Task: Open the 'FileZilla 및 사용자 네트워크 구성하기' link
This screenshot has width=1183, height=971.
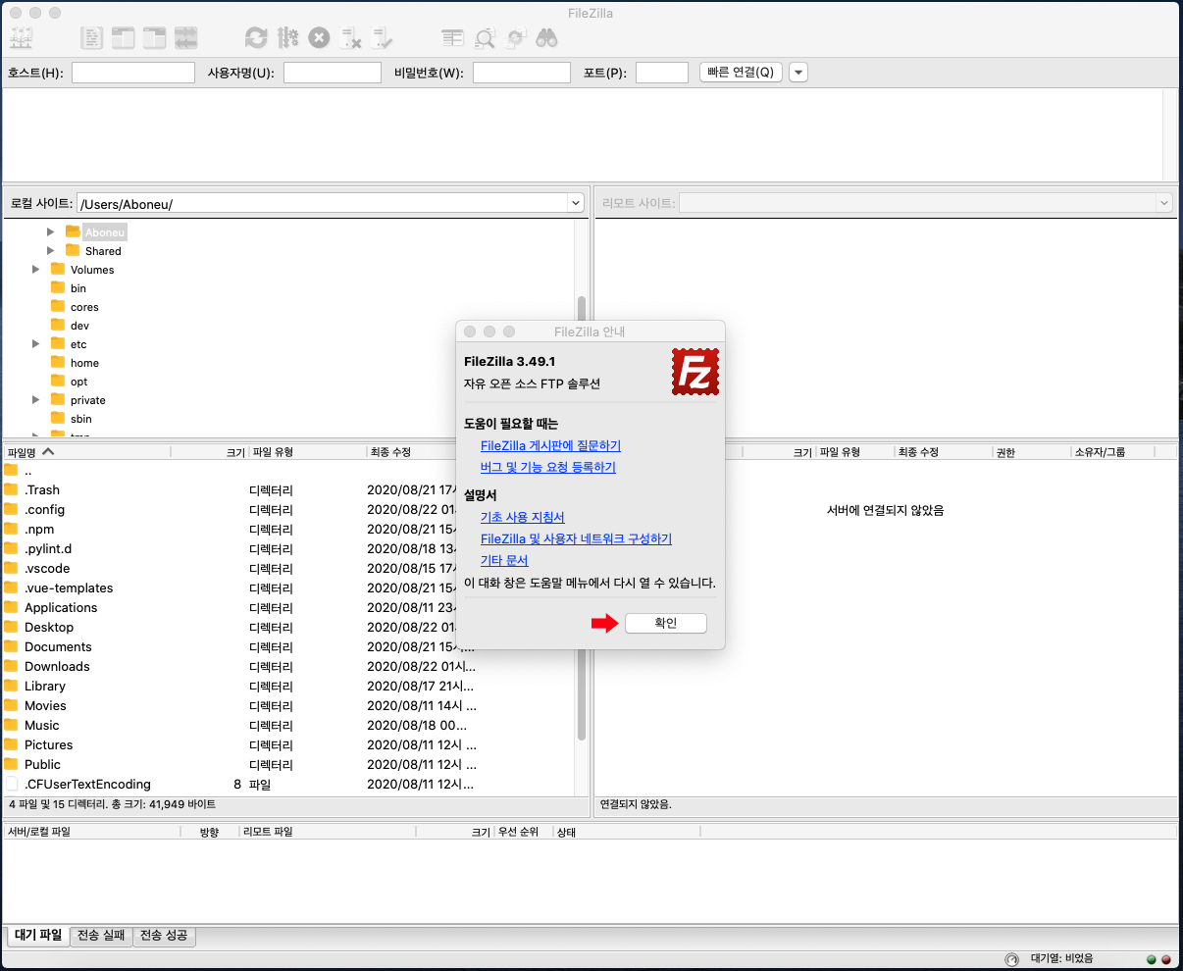Action: click(576, 538)
